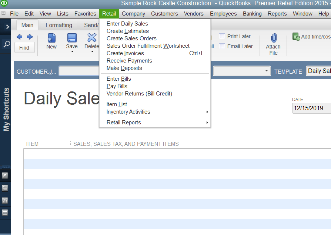
Task: Open the Banking menu
Action: (x=252, y=14)
